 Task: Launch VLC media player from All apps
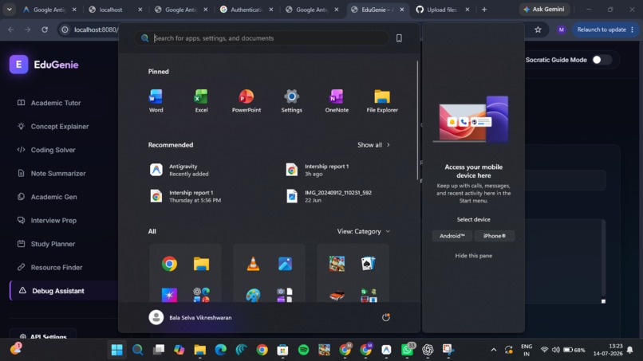[x=253, y=264]
